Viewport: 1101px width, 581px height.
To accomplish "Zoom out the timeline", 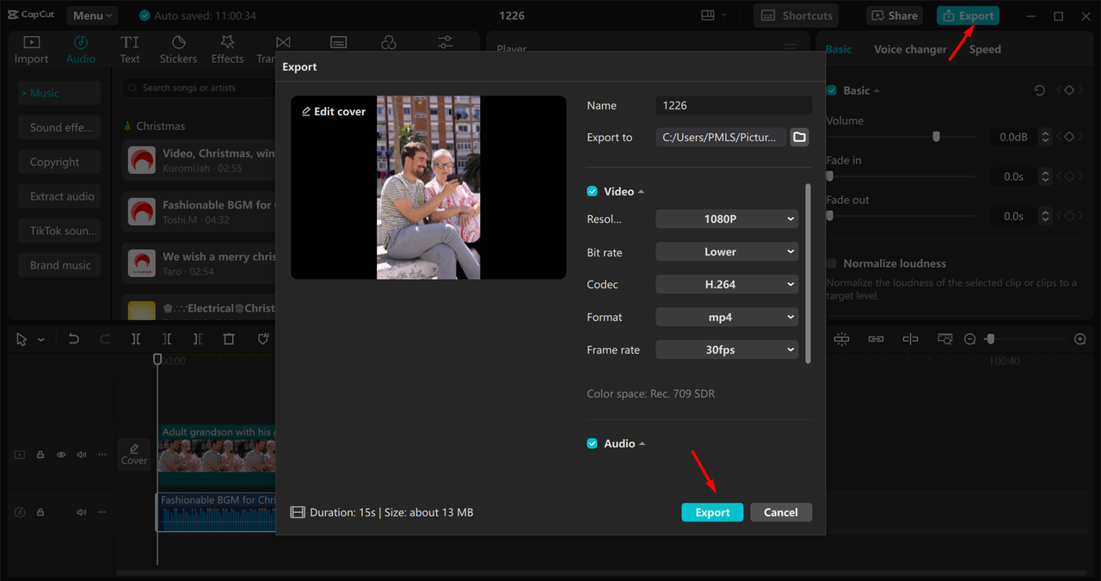I will click(969, 339).
